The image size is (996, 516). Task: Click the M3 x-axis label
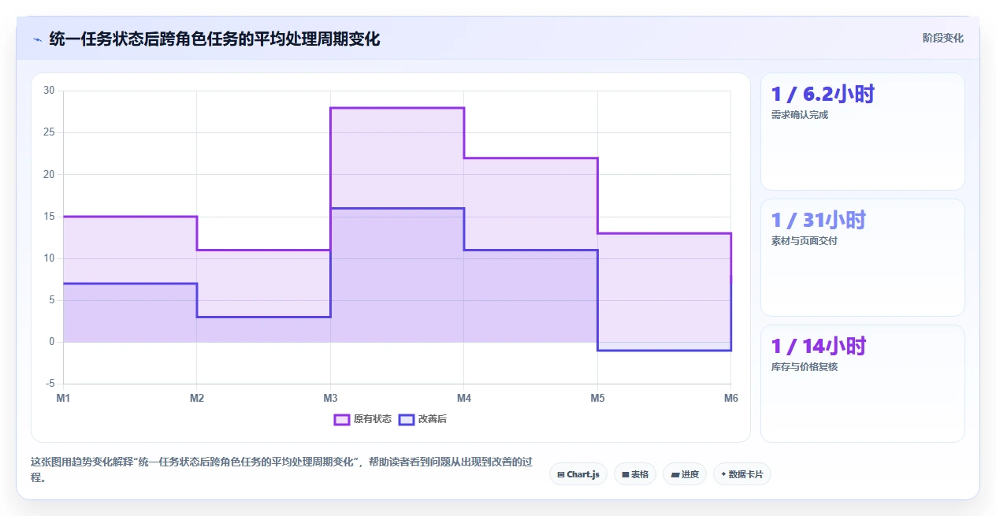point(330,399)
